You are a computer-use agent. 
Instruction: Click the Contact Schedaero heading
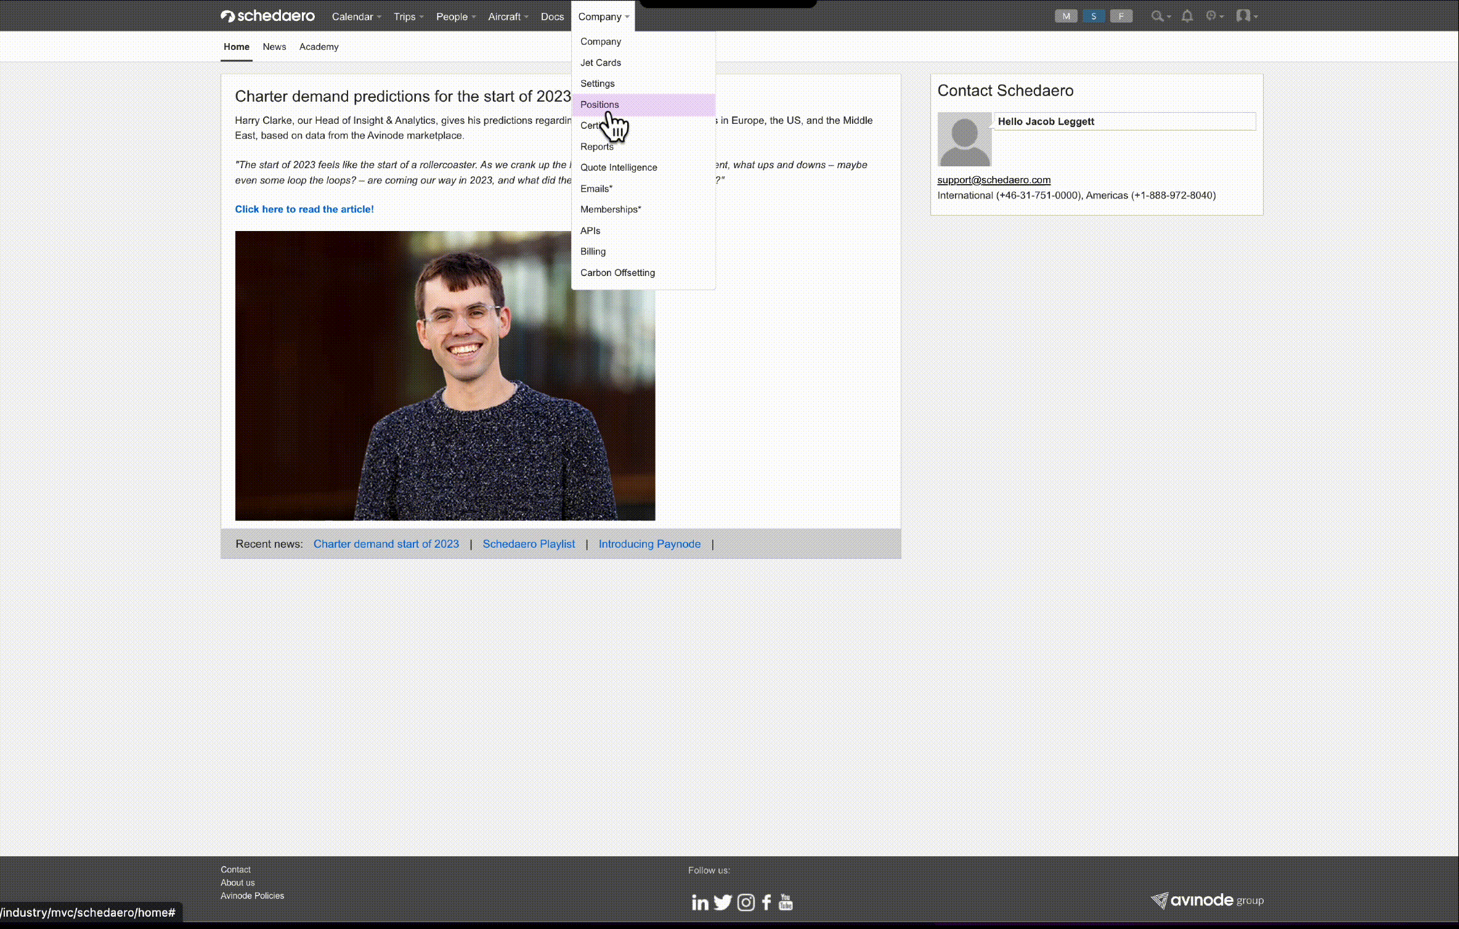tap(1006, 91)
